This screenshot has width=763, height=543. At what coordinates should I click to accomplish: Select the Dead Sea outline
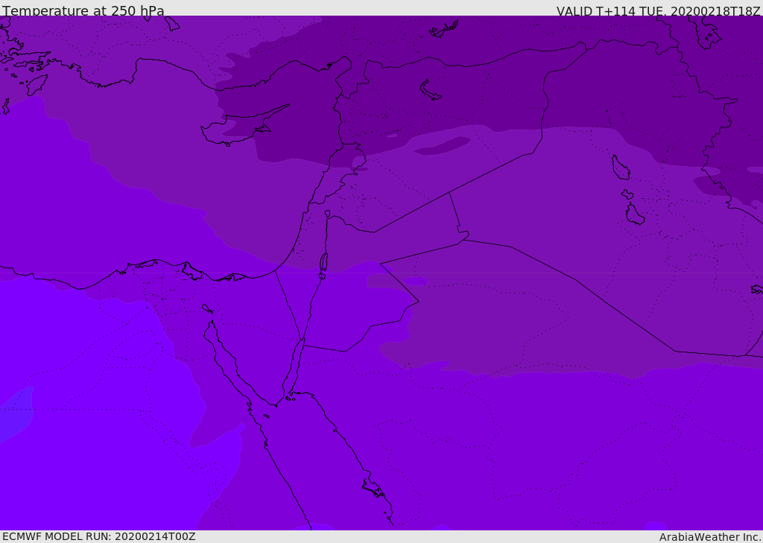point(323,263)
